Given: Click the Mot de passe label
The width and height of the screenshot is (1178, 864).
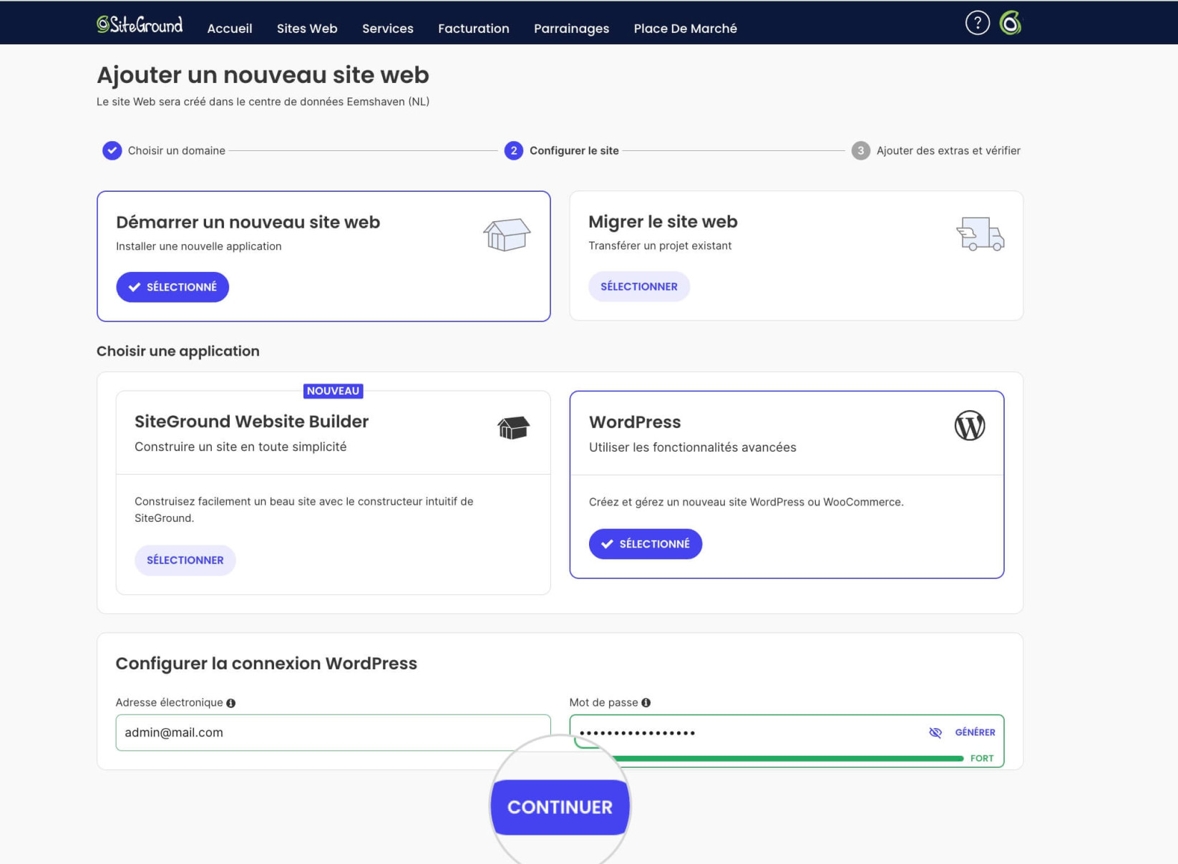Looking at the screenshot, I should click(603, 702).
